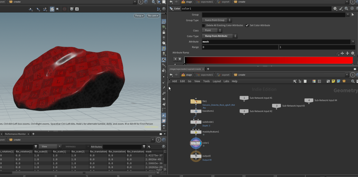Click the back arrow in the network editor path bar
The width and height of the screenshot is (358, 177).
tap(171, 75)
